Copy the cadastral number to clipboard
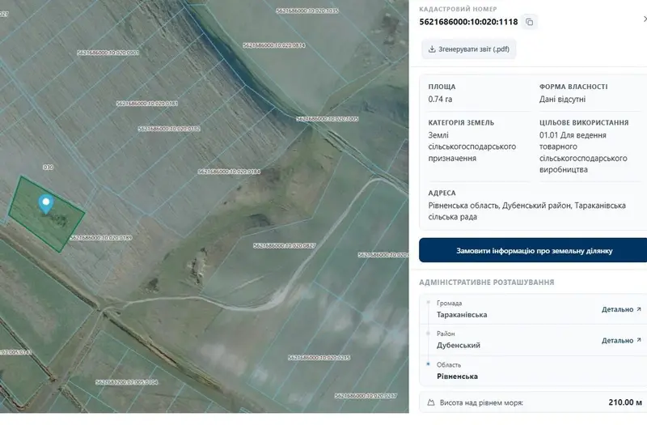Screen dimensions: 647x425 530,22
